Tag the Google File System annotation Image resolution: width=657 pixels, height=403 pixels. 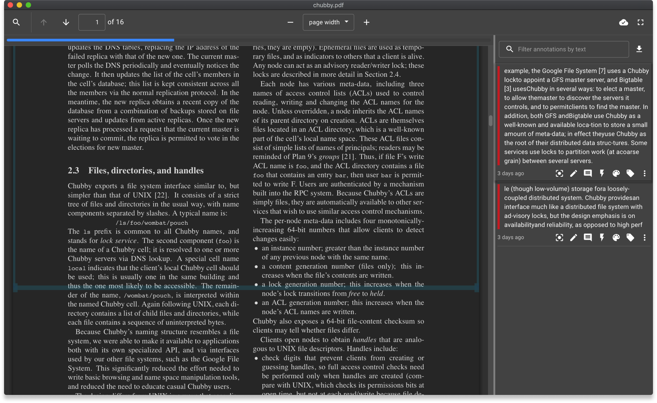pos(630,173)
